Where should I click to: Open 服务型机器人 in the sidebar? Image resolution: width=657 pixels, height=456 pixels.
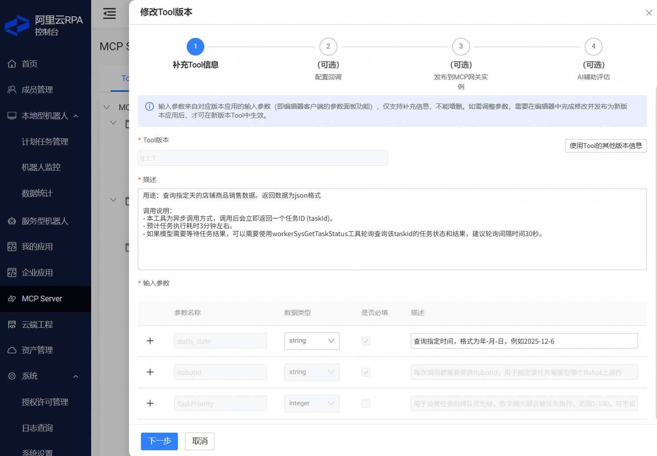(45, 221)
